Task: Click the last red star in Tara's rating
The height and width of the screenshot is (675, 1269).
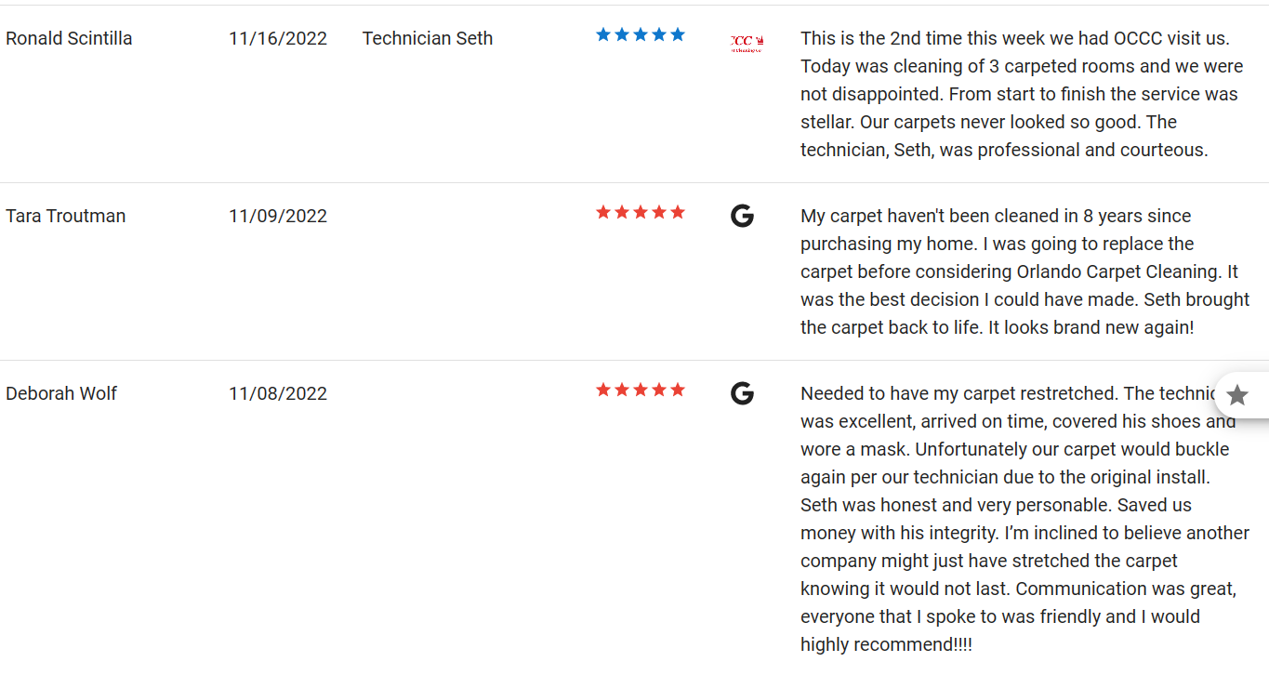Action: pos(678,212)
